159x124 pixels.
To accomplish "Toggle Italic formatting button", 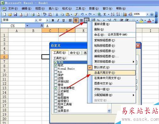I will 58,20.
